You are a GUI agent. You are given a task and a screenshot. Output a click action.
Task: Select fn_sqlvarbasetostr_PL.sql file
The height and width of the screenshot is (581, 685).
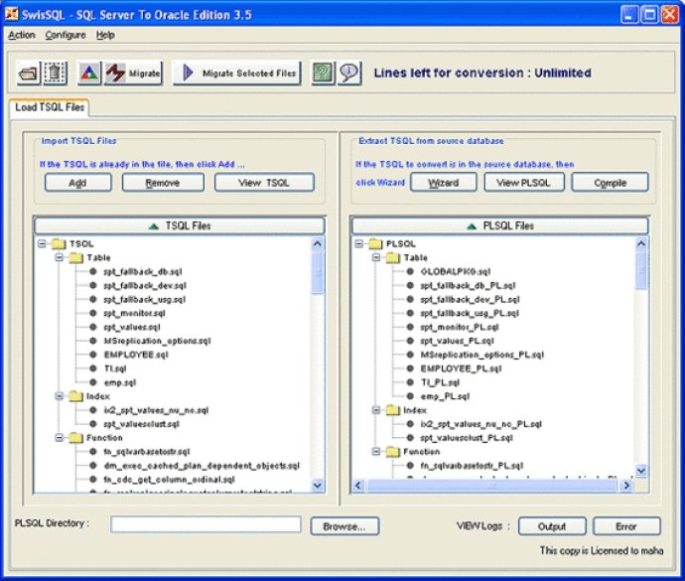(472, 466)
